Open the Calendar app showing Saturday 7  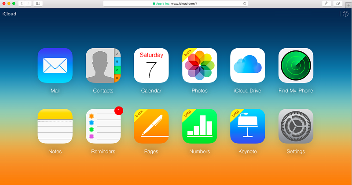pyautogui.click(x=151, y=65)
